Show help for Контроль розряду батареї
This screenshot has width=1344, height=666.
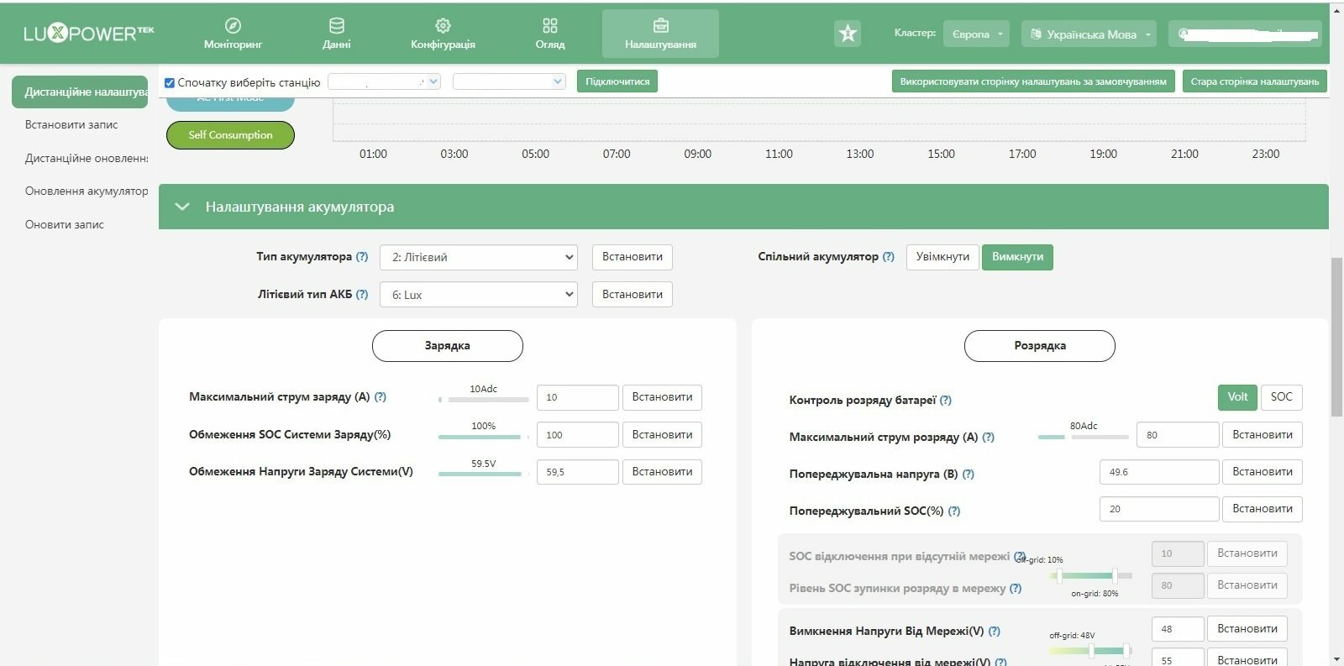click(x=946, y=401)
